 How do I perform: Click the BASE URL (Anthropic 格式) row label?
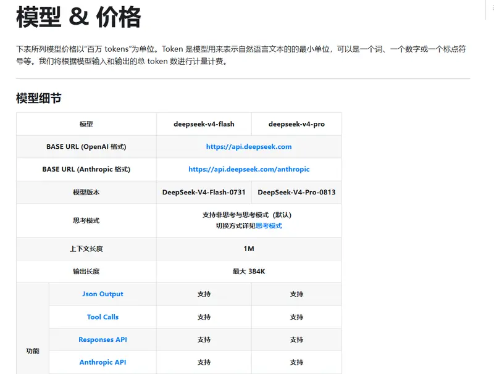tap(86, 169)
